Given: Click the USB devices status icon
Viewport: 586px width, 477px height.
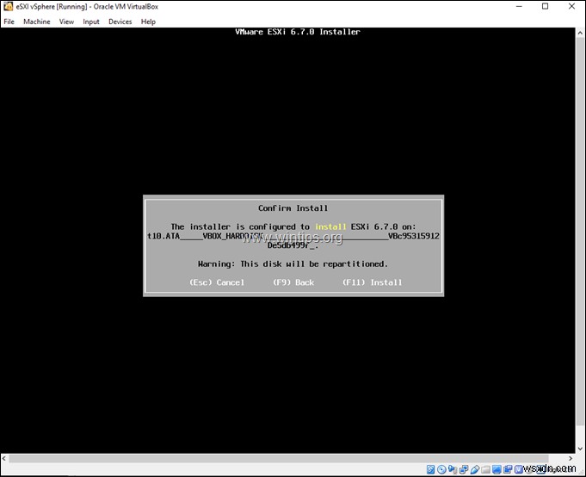Looking at the screenshot, I should click(x=475, y=469).
